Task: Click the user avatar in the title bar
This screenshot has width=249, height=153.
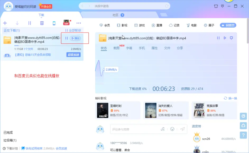Action: tap(8, 7)
